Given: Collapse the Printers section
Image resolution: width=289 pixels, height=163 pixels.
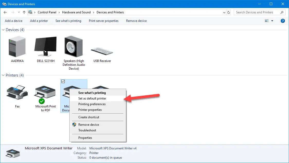Looking at the screenshot, I should [4, 75].
